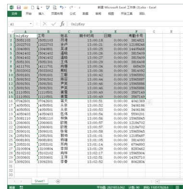
Task: Click cell B27 with value 13100804
Action: click(49, 149)
